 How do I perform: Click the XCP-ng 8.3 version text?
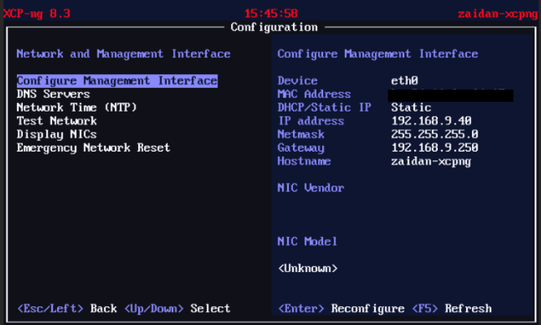[x=37, y=14]
